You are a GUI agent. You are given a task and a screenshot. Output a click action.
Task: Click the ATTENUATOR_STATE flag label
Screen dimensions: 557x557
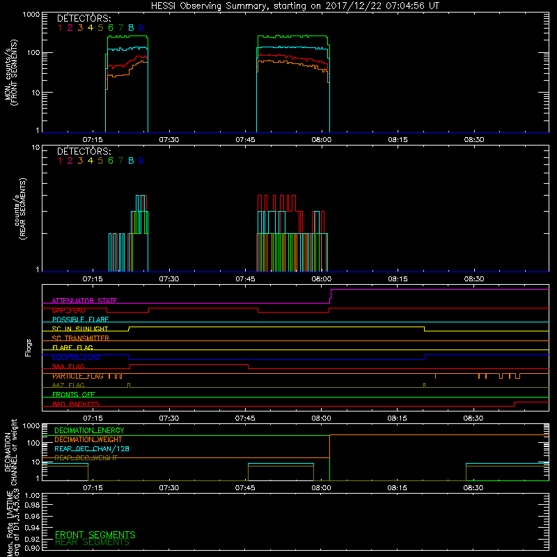[x=84, y=301]
